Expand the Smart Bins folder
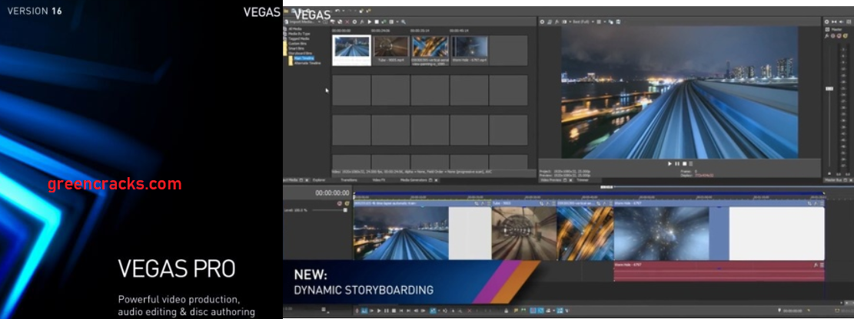Viewport: 854px width, 319px height. coord(296,48)
